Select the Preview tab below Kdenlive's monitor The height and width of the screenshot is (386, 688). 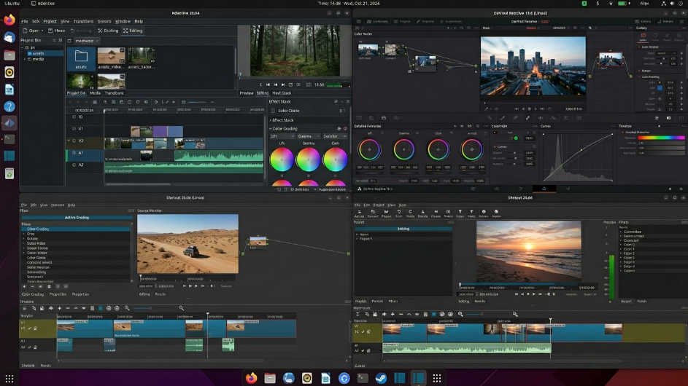click(247, 93)
